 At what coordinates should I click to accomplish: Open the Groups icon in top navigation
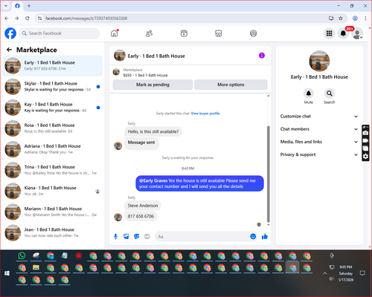[253, 33]
